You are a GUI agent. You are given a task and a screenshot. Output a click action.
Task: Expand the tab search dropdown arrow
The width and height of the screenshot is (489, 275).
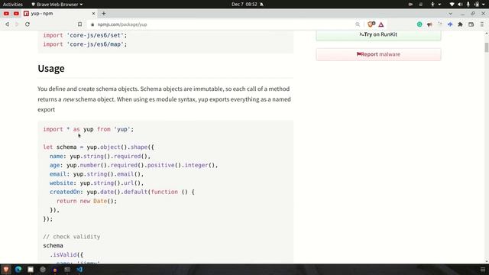(450, 14)
